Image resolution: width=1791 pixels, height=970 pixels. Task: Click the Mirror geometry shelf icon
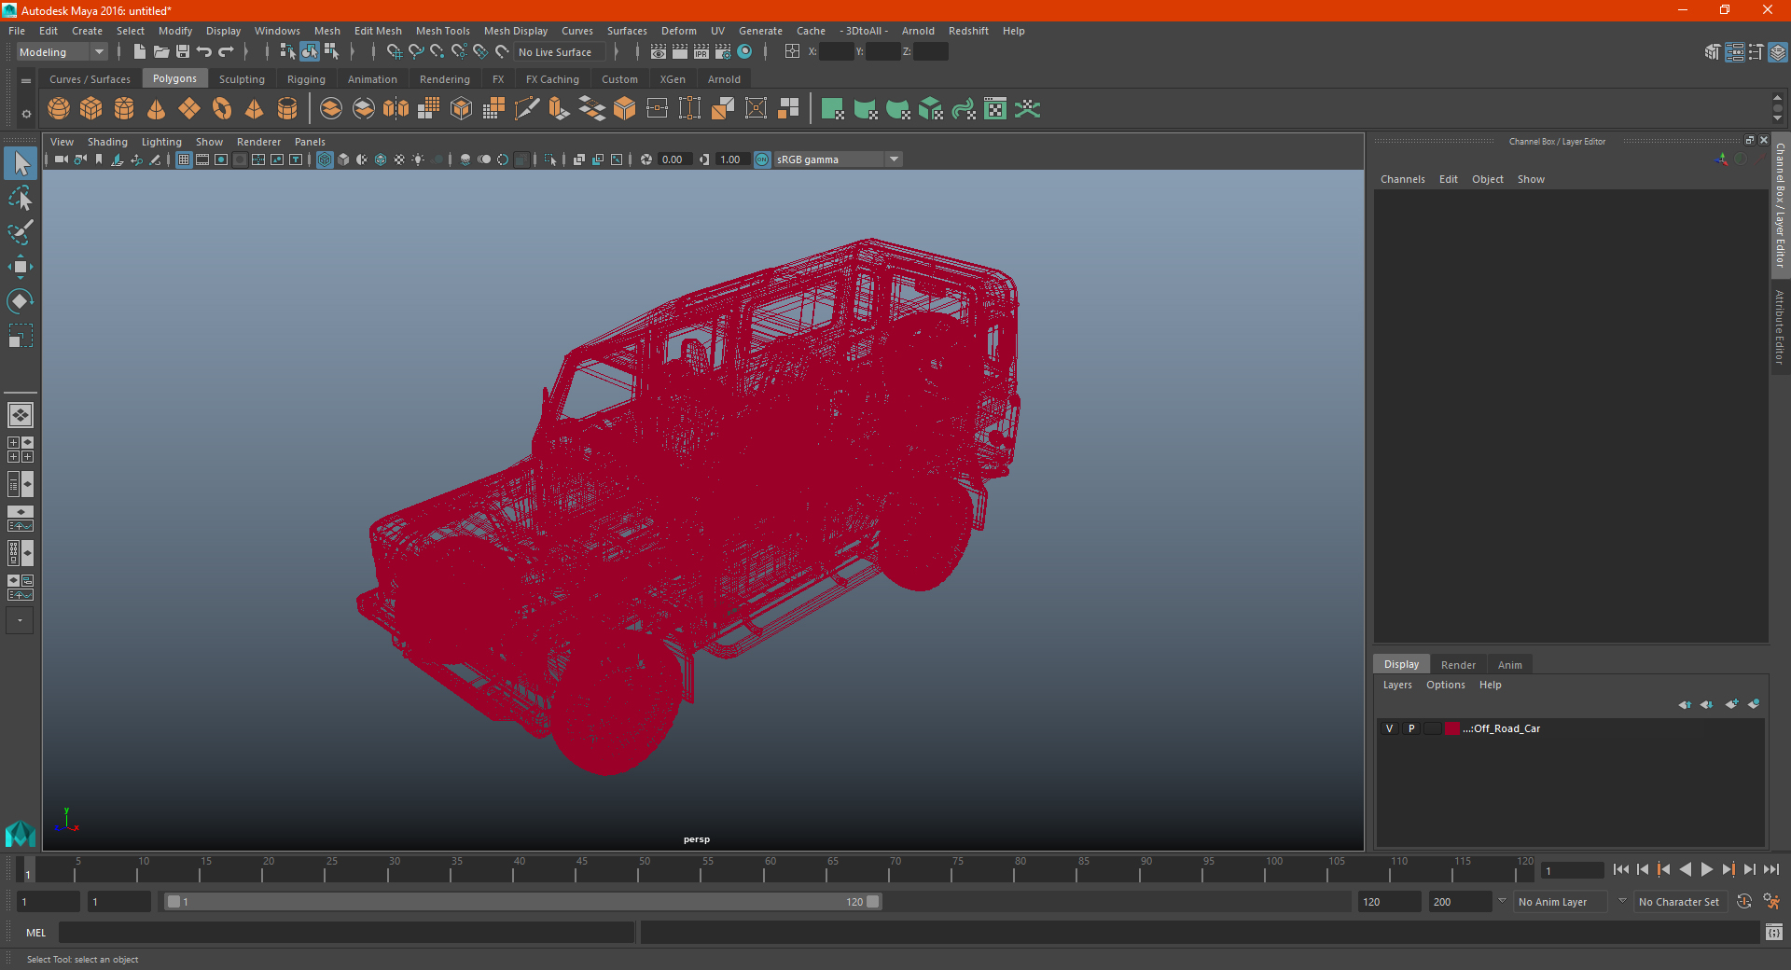396,109
